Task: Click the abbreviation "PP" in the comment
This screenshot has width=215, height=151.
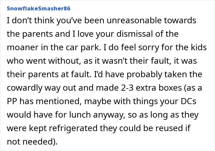Action: point(12,101)
